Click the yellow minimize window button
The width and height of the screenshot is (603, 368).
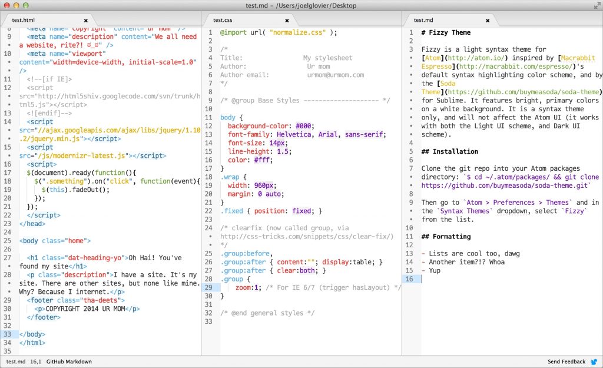tap(17, 5)
